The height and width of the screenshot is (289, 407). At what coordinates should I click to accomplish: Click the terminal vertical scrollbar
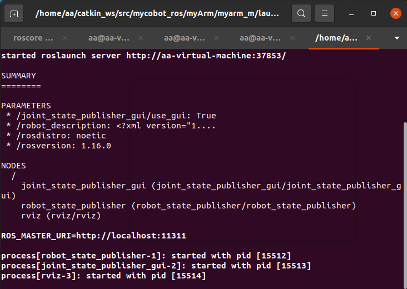405,205
